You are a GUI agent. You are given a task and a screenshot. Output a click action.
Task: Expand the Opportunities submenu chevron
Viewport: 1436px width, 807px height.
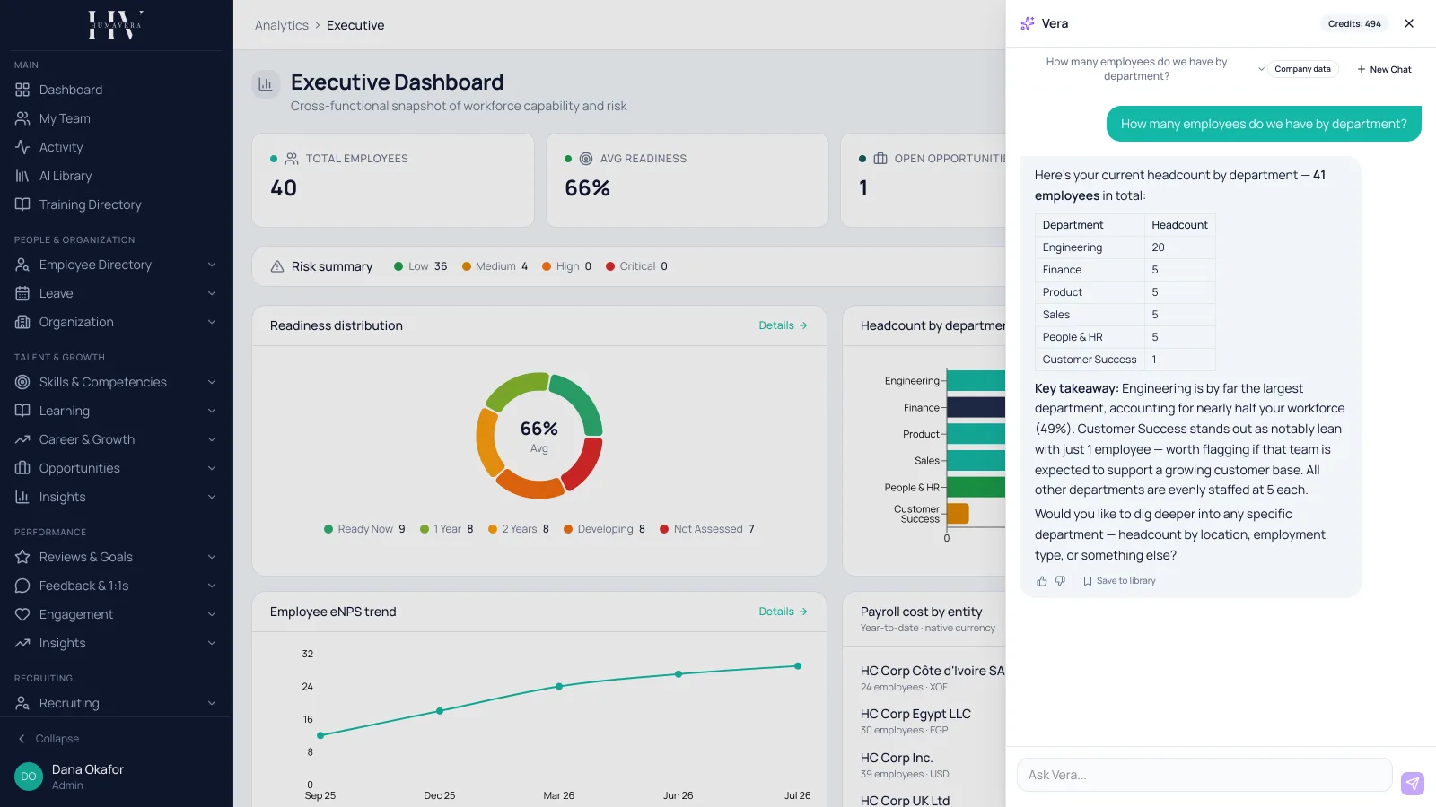[x=212, y=468]
